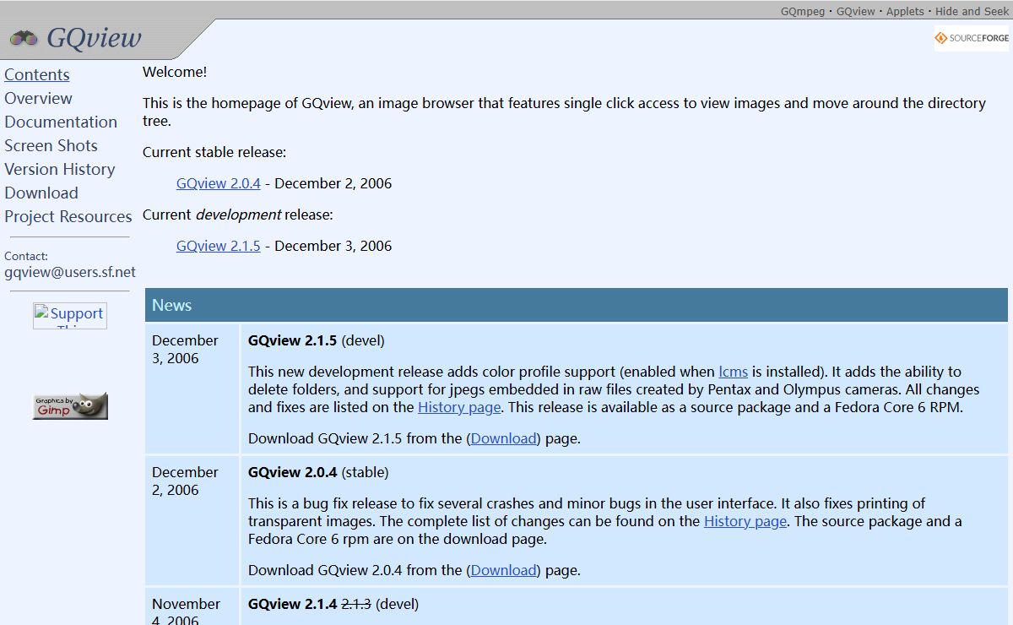Click the December 2, 2006 date cell
The image size is (1013, 625).
[x=192, y=520]
